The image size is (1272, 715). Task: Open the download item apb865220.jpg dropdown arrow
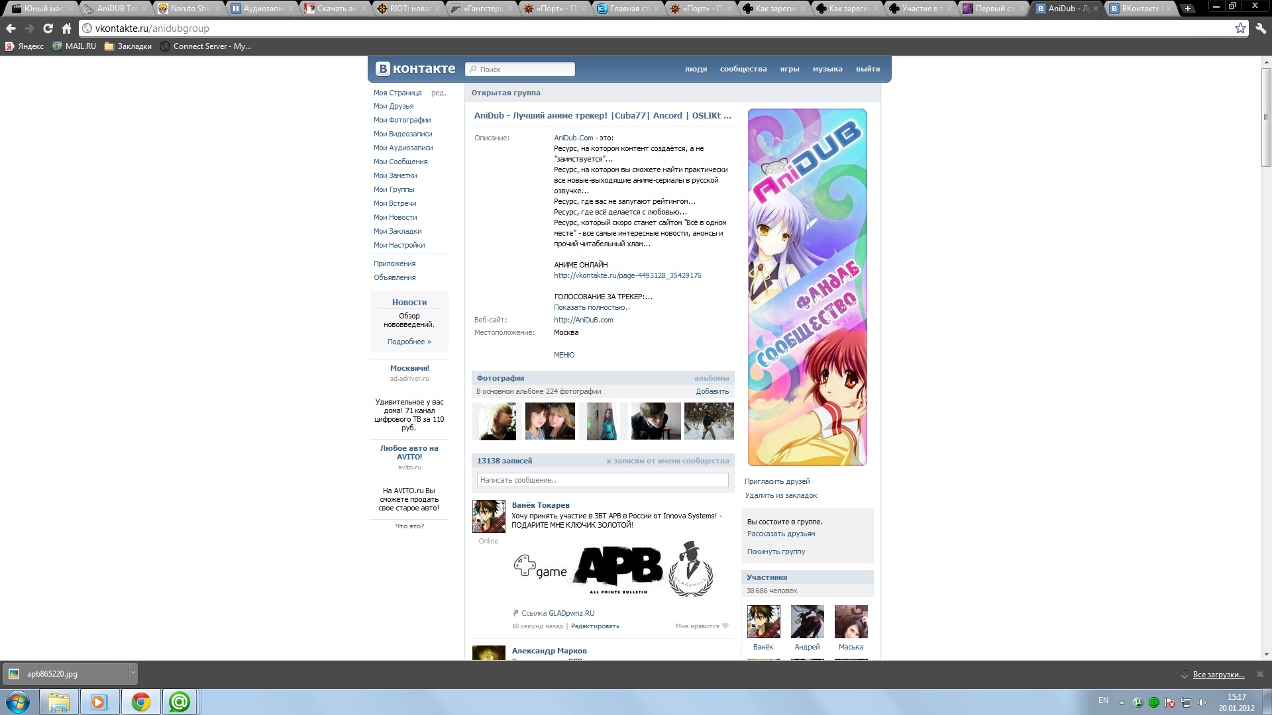pyautogui.click(x=133, y=673)
